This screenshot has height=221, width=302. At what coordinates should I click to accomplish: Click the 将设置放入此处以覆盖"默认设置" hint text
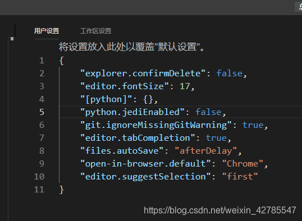point(131,47)
